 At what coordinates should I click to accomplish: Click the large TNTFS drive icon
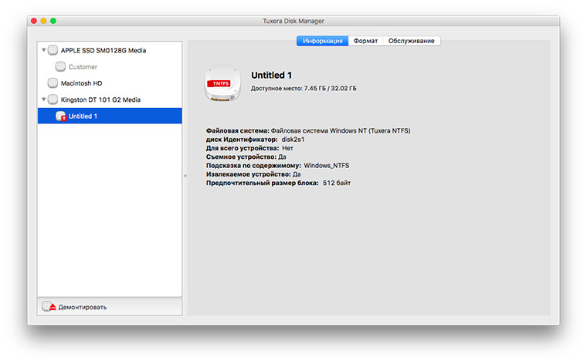pos(222,84)
